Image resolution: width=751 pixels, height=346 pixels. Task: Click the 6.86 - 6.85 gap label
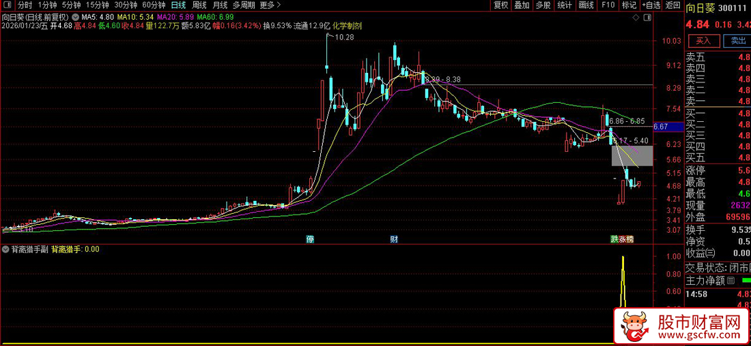tap(627, 121)
